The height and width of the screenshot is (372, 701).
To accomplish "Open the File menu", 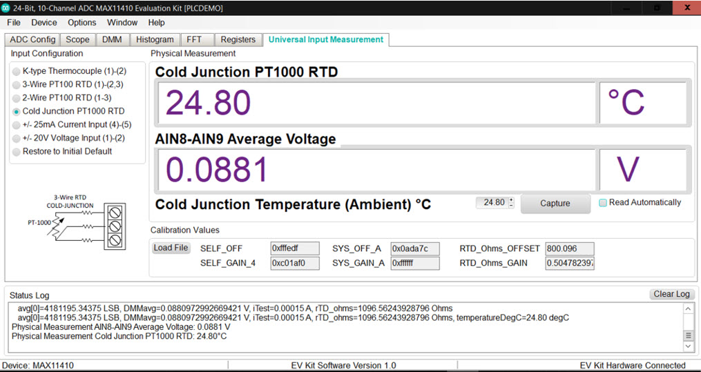I will (x=14, y=22).
